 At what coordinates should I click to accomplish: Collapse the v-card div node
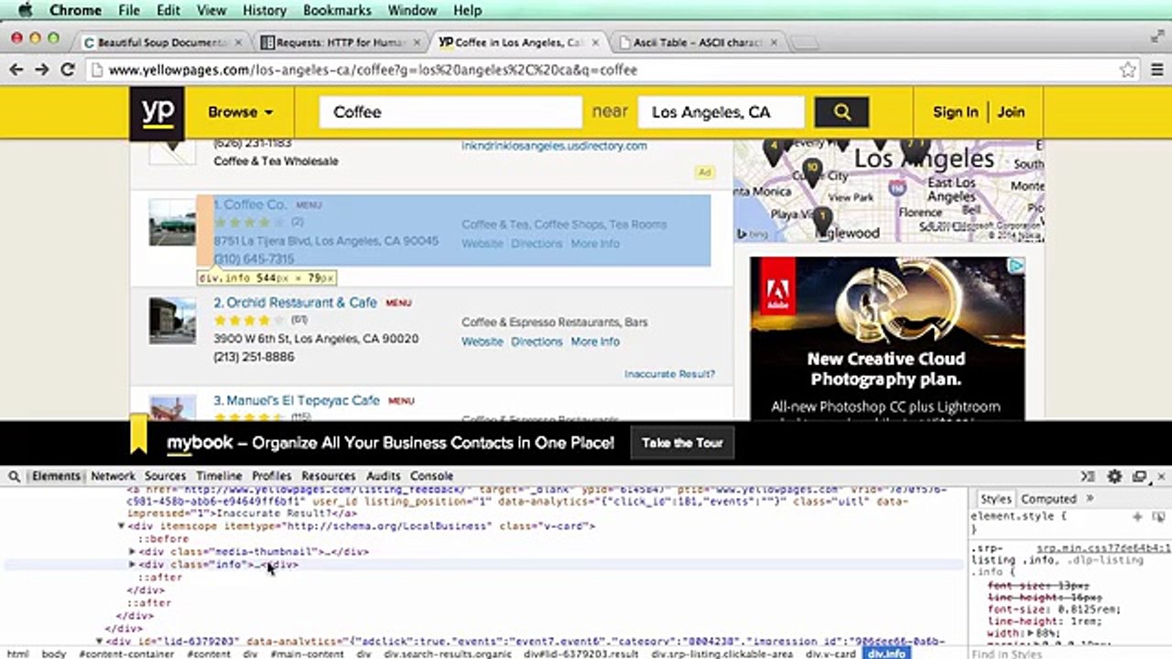pyautogui.click(x=121, y=526)
